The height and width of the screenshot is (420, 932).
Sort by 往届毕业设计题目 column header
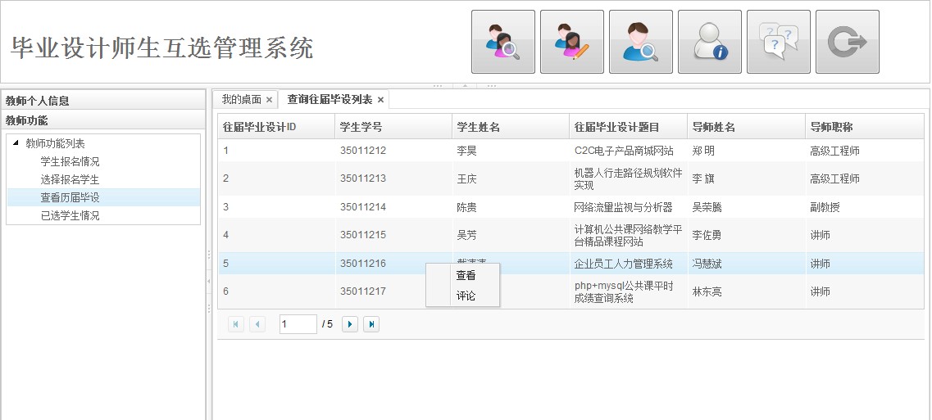628,127
